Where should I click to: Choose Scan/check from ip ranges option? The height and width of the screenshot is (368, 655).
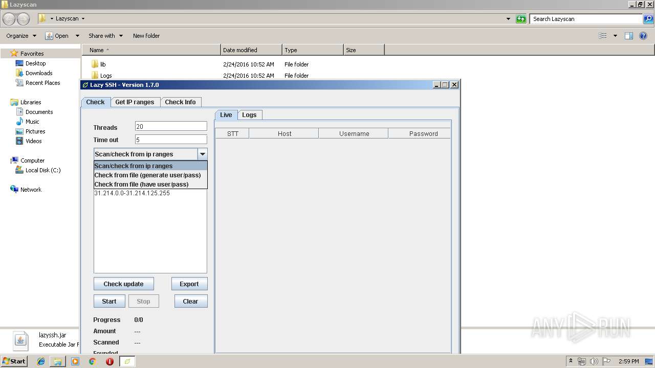(x=150, y=166)
